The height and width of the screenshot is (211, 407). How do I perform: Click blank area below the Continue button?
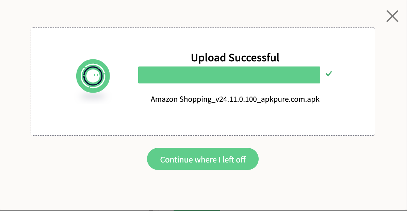click(x=203, y=189)
